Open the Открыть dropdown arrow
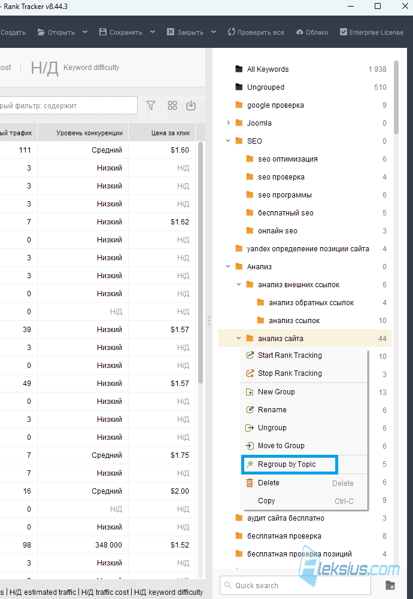The width and height of the screenshot is (413, 599). click(85, 32)
